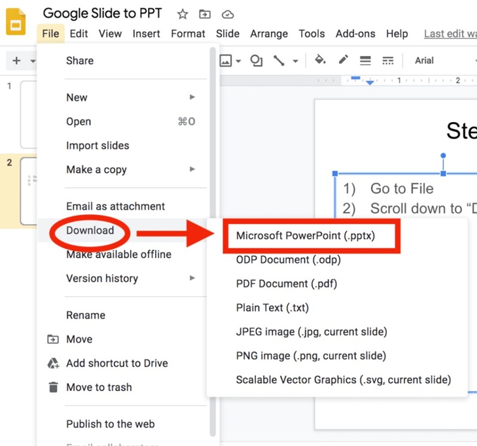477x446 pixels.
Task: Open the Google Slides home icon
Action: 16,21
